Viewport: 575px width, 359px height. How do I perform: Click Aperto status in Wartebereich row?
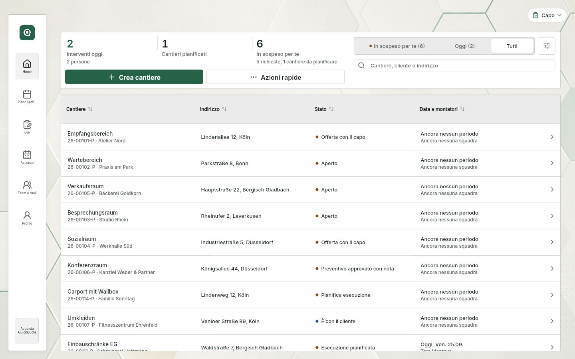click(329, 163)
